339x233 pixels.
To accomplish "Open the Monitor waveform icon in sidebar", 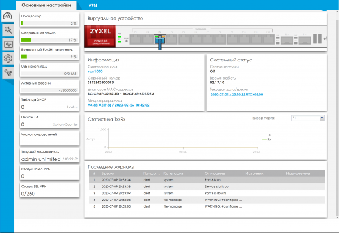I will point(8,44).
